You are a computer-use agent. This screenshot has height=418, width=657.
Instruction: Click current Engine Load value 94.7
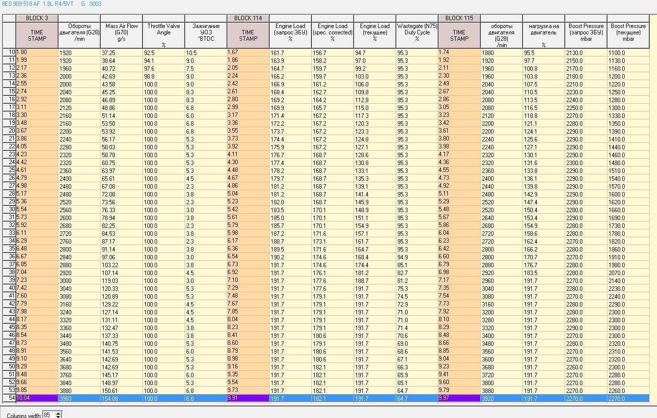(375, 52)
